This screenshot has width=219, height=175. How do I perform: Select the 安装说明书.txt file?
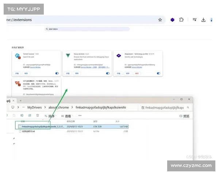coord(28,131)
